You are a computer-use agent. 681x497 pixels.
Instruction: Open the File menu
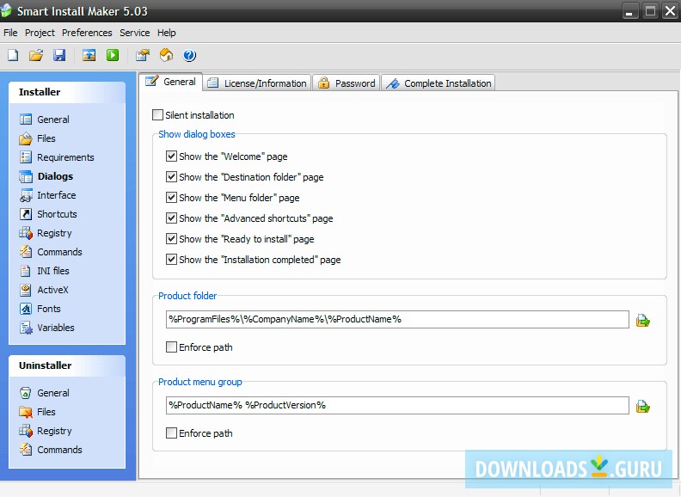click(x=10, y=33)
